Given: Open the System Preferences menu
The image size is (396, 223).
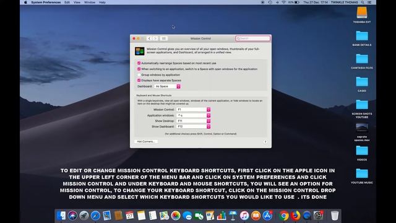Looking at the screenshot, I should tap(46, 2).
